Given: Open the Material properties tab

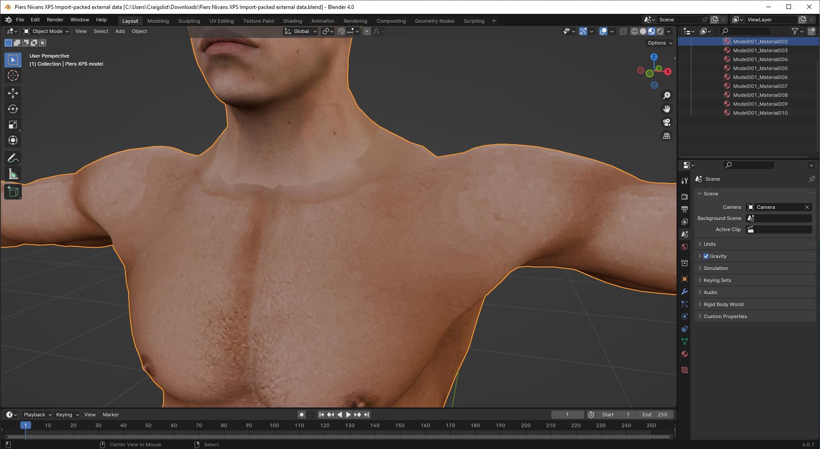Looking at the screenshot, I should [x=685, y=354].
